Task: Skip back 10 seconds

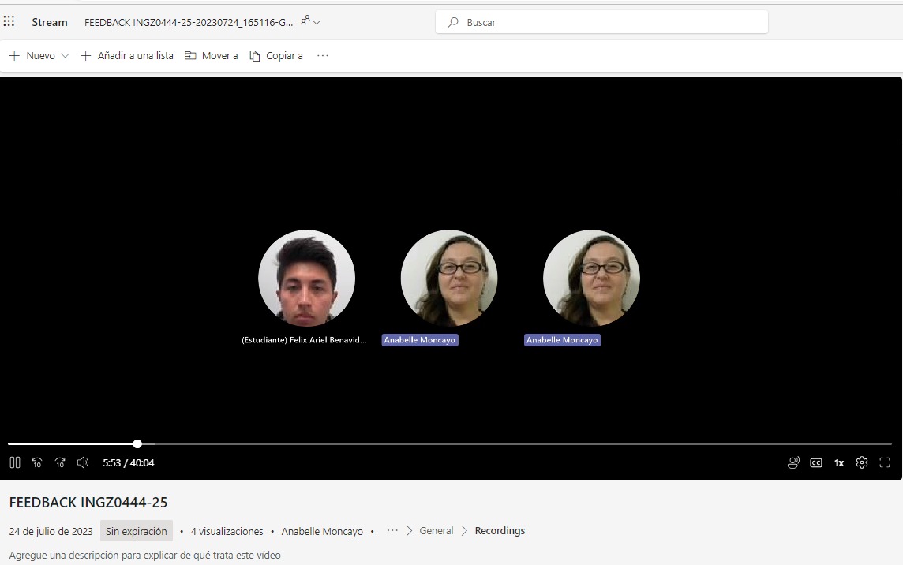Action: [x=37, y=462]
